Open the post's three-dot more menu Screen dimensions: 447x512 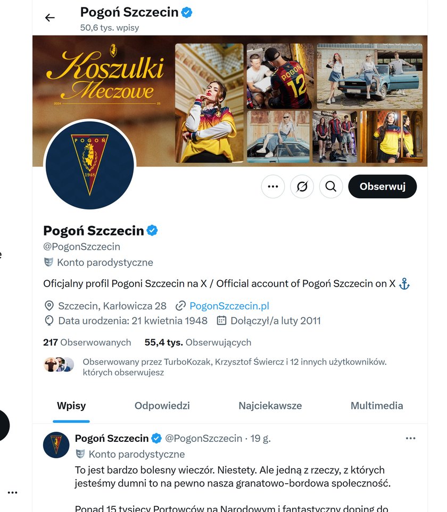(x=410, y=438)
